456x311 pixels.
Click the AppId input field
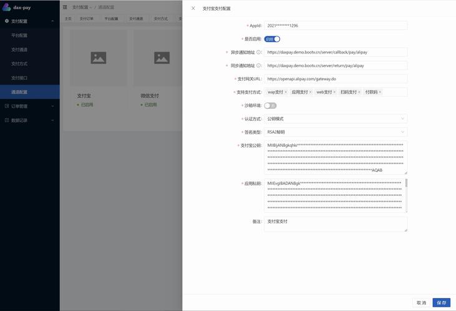tap(336, 26)
